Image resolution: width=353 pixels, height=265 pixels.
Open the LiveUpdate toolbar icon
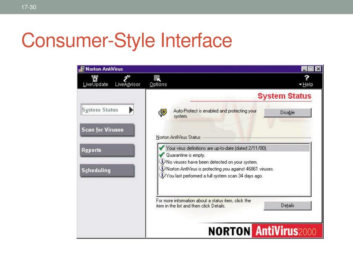point(95,78)
